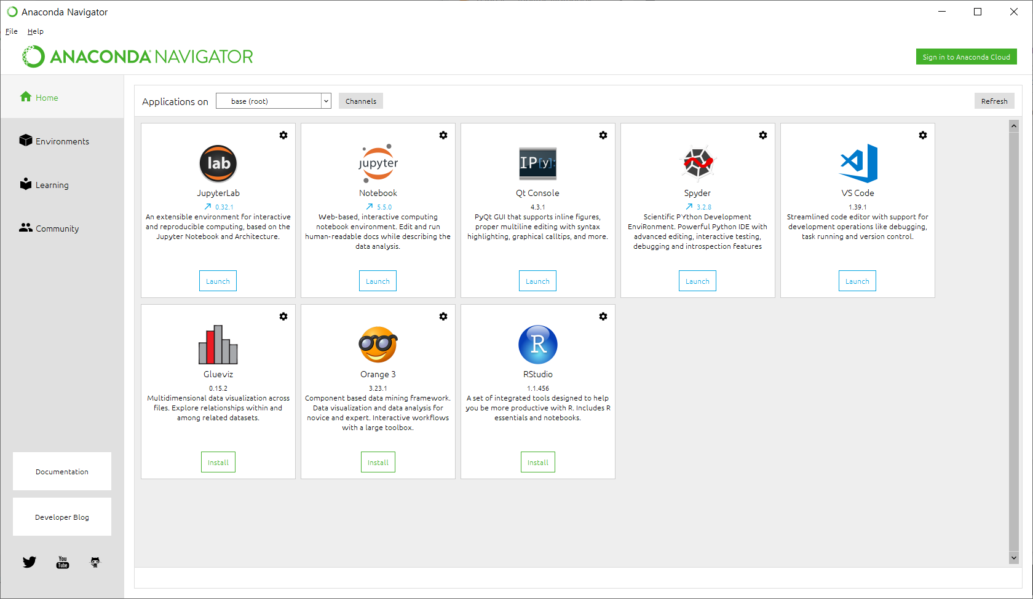Click the Jupyter Notebook logo
The image size is (1033, 599).
click(378, 163)
